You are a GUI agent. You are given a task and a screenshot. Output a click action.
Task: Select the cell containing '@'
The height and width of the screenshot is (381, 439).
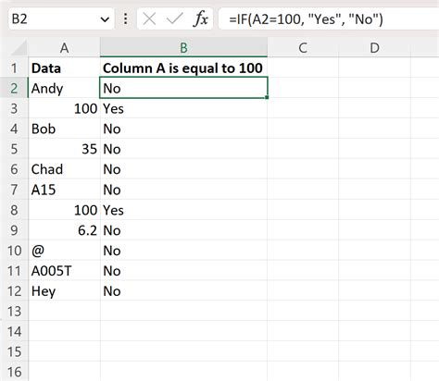64,251
